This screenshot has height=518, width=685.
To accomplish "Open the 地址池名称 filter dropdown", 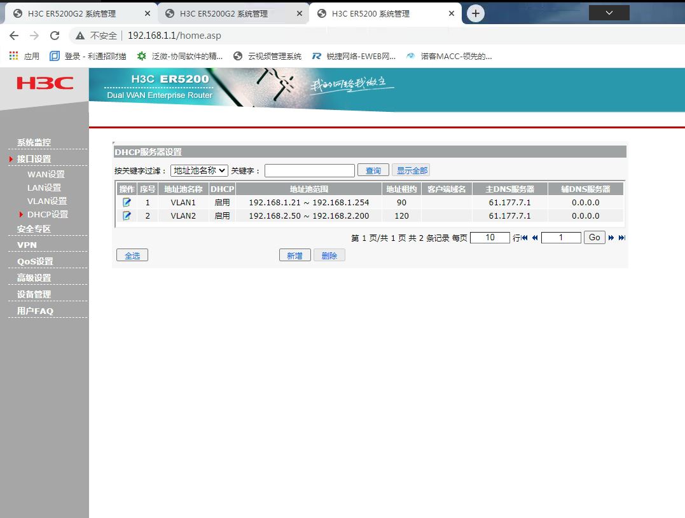I will coord(199,170).
